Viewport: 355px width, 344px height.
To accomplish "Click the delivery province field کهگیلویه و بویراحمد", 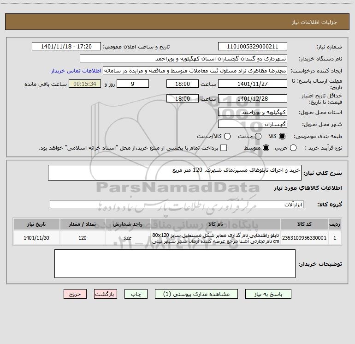I will 253,112.
